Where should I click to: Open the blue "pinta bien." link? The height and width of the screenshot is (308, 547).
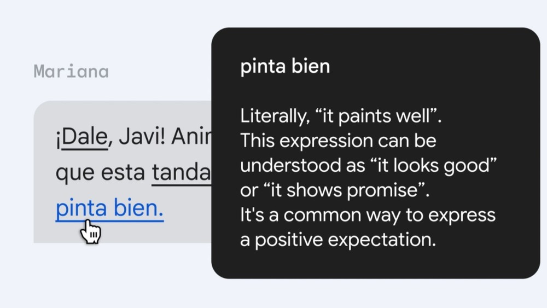109,208
